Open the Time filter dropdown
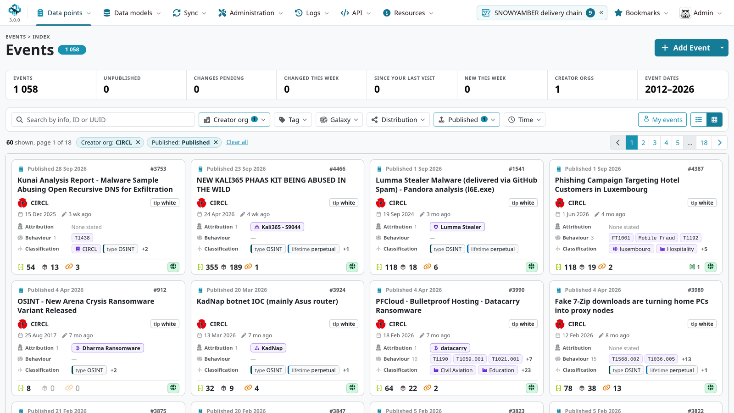The image size is (734, 413). click(524, 120)
